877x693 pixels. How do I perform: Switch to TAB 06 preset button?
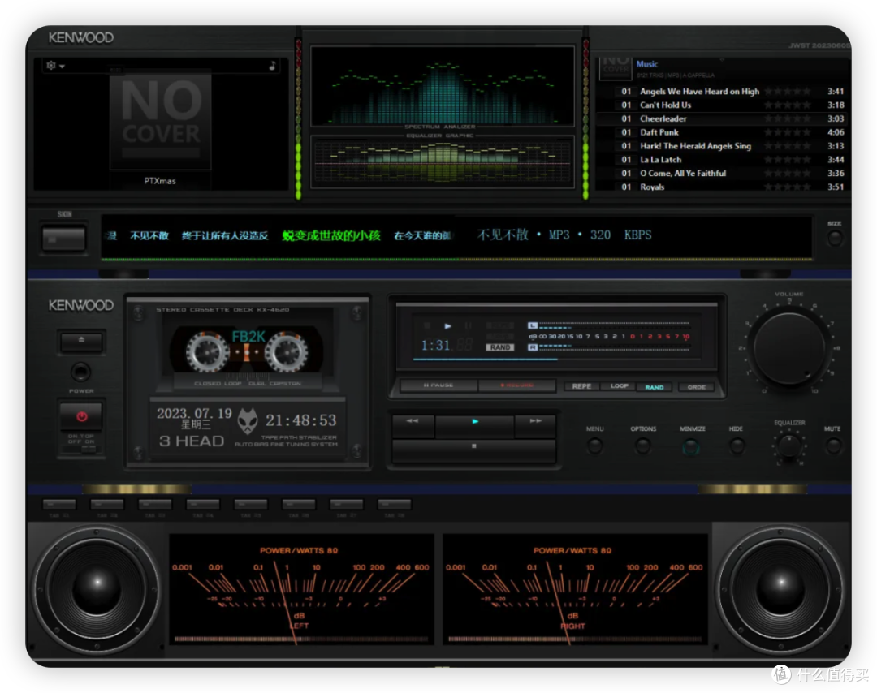pos(298,505)
